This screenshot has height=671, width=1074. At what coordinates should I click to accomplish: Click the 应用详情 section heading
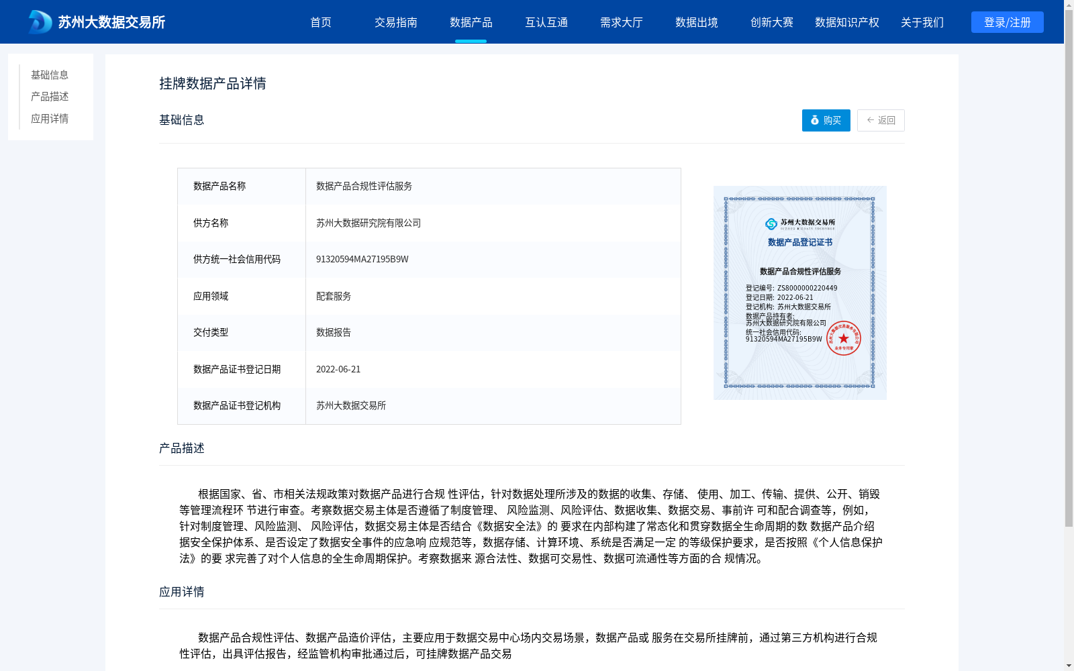[182, 592]
